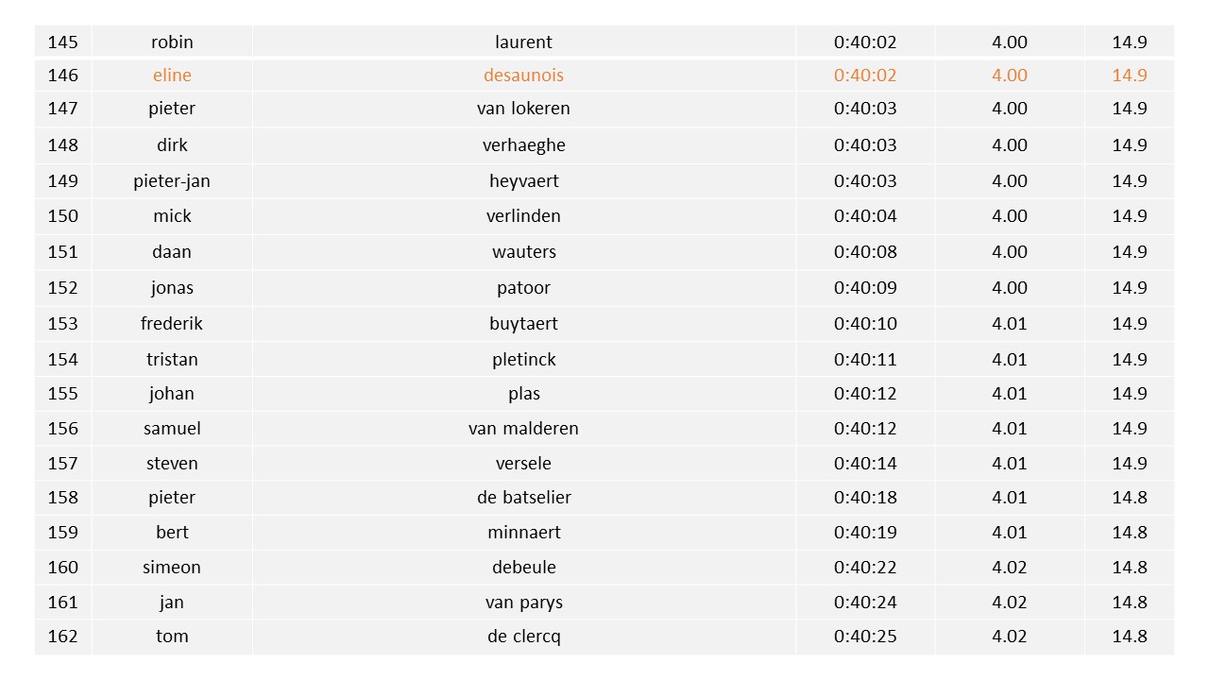Select surname van lokeren
The image size is (1209, 680).
pyautogui.click(x=523, y=109)
